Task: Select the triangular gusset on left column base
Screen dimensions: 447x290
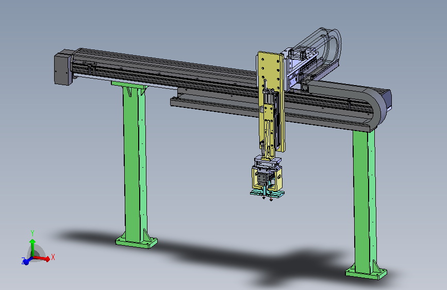Action: (147, 235)
